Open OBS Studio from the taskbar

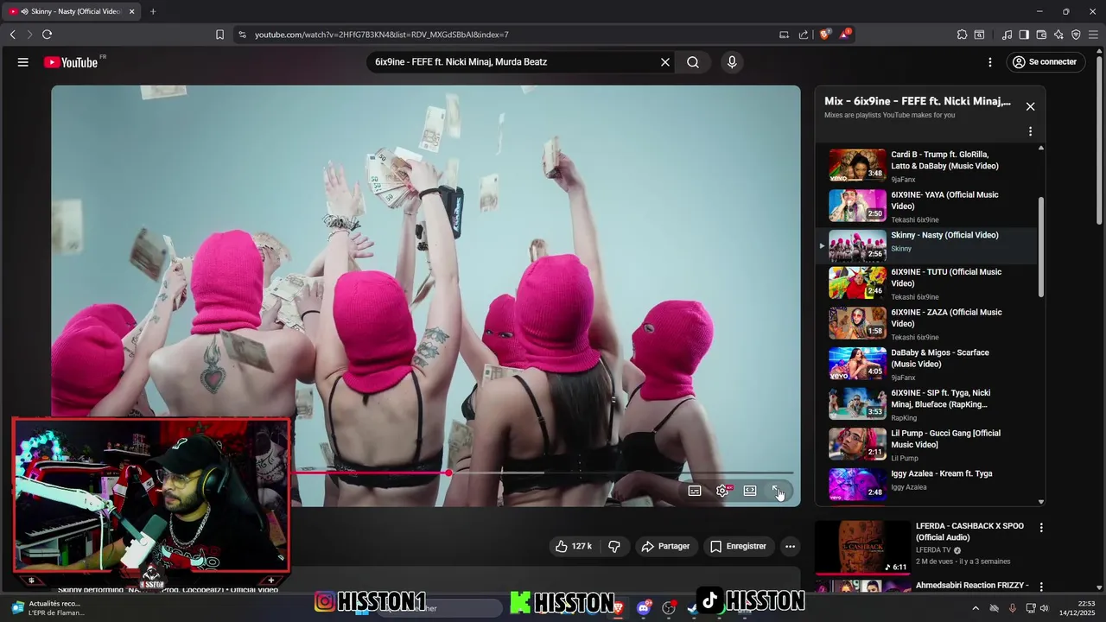(x=669, y=607)
